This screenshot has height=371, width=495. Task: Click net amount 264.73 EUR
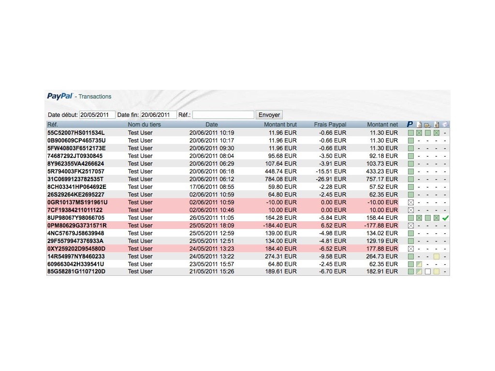point(382,257)
